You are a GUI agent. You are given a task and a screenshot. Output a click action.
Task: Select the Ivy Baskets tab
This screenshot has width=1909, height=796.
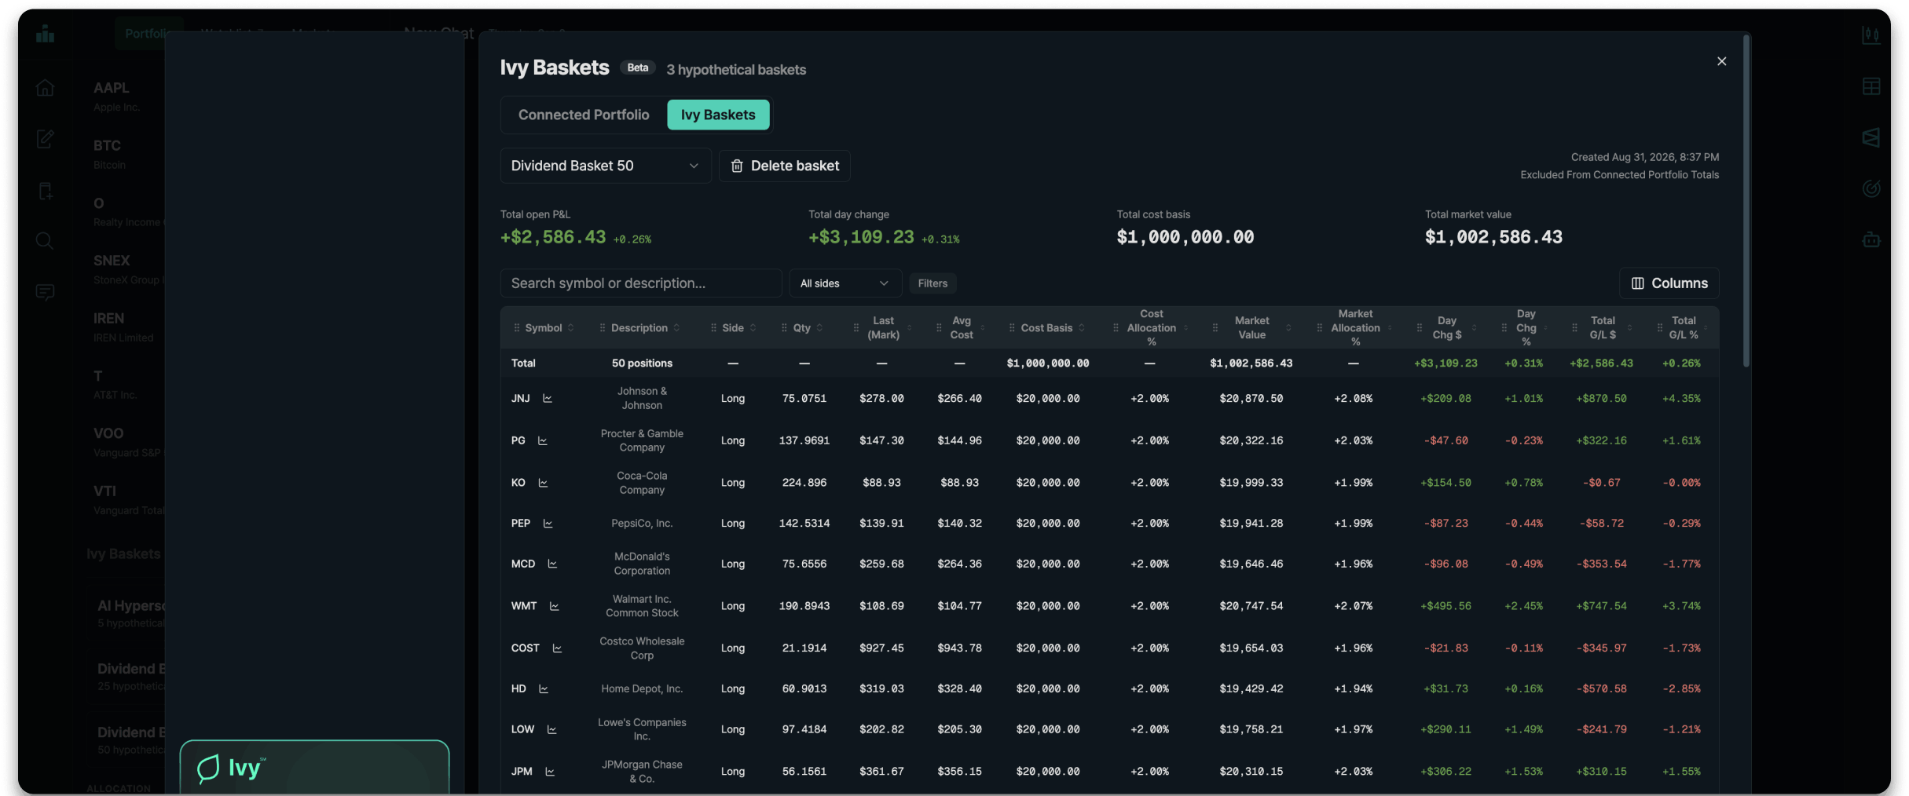pyautogui.click(x=718, y=115)
